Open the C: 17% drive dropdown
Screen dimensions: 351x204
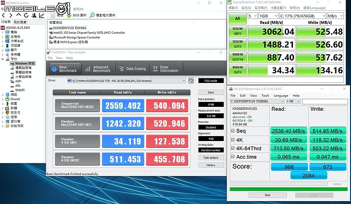(x=302, y=16)
